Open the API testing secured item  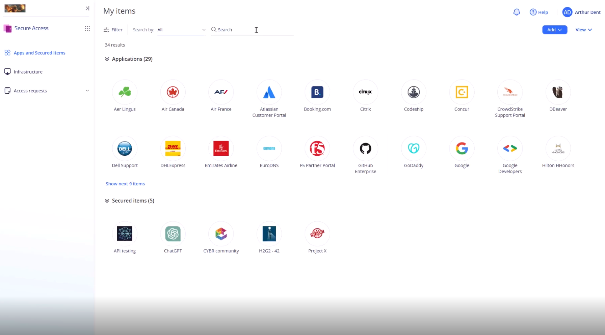pyautogui.click(x=125, y=234)
